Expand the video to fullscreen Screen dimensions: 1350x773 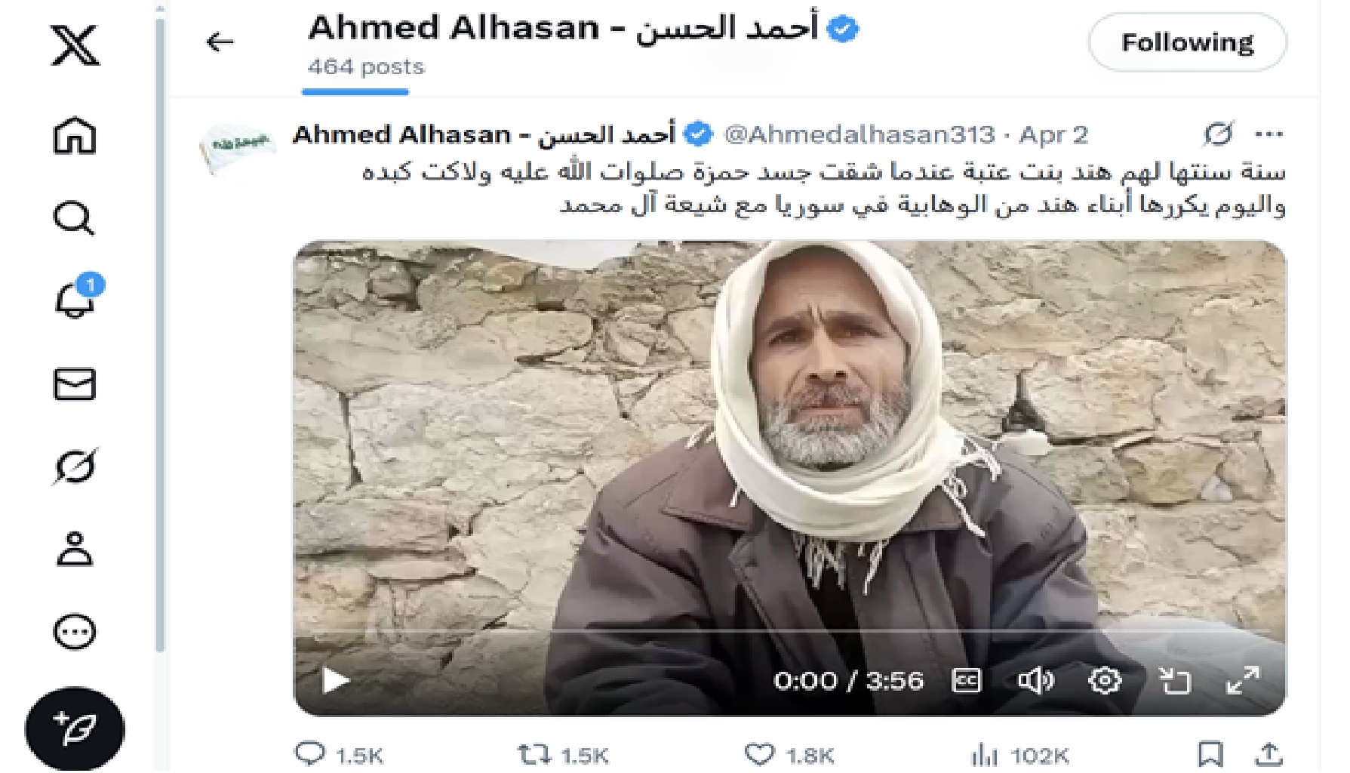pyautogui.click(x=1243, y=680)
